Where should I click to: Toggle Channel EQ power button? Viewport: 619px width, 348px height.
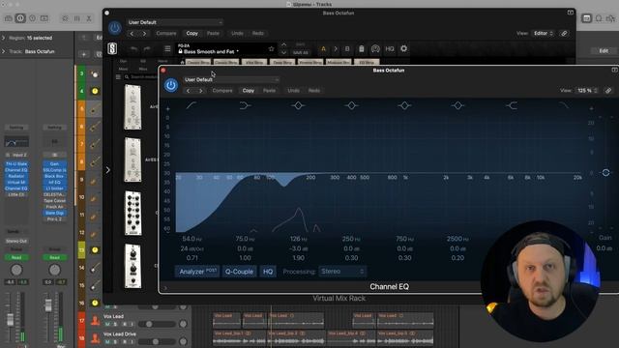click(x=171, y=85)
